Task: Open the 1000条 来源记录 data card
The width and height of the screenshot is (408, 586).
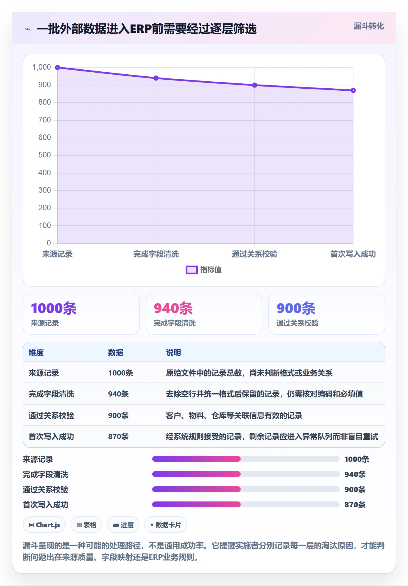Action: 81,314
